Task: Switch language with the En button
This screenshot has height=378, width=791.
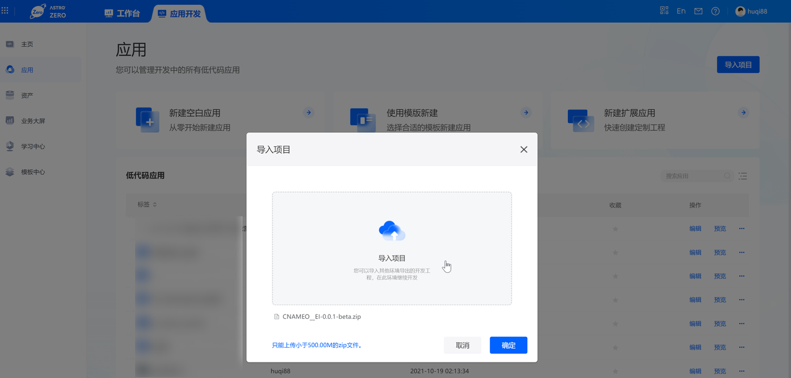Action: (681, 11)
